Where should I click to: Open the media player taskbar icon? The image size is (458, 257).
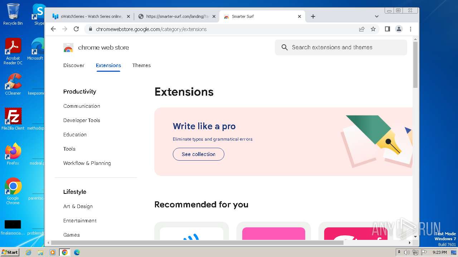(x=53, y=252)
